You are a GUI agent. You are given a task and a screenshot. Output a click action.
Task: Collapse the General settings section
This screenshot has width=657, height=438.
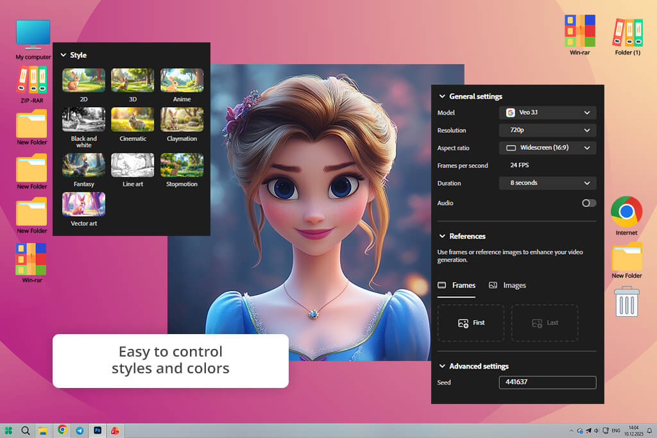click(442, 96)
